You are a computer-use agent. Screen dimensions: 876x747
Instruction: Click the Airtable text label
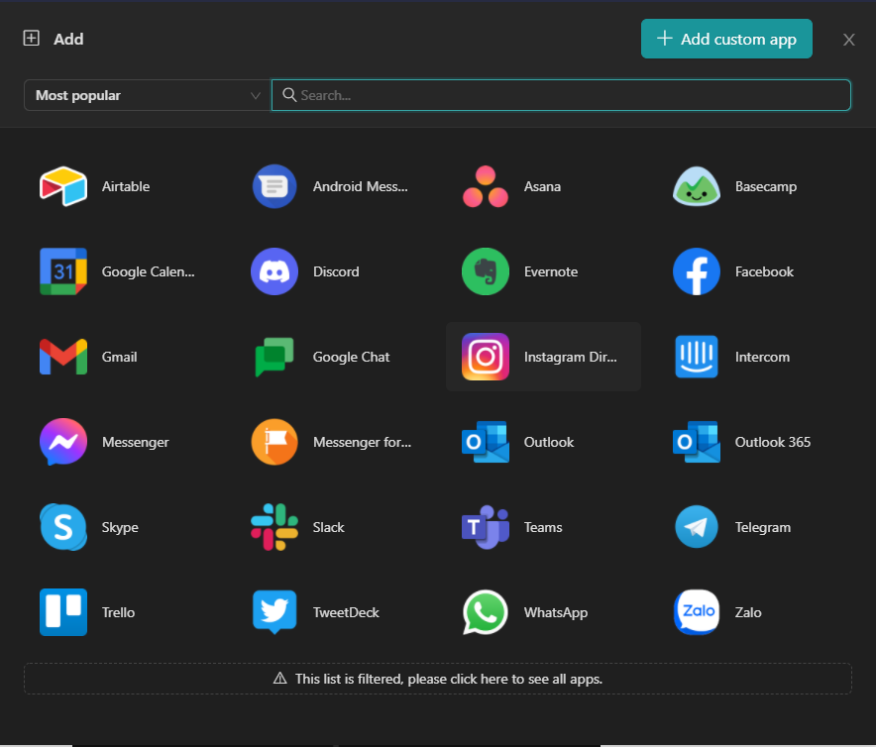point(126,186)
